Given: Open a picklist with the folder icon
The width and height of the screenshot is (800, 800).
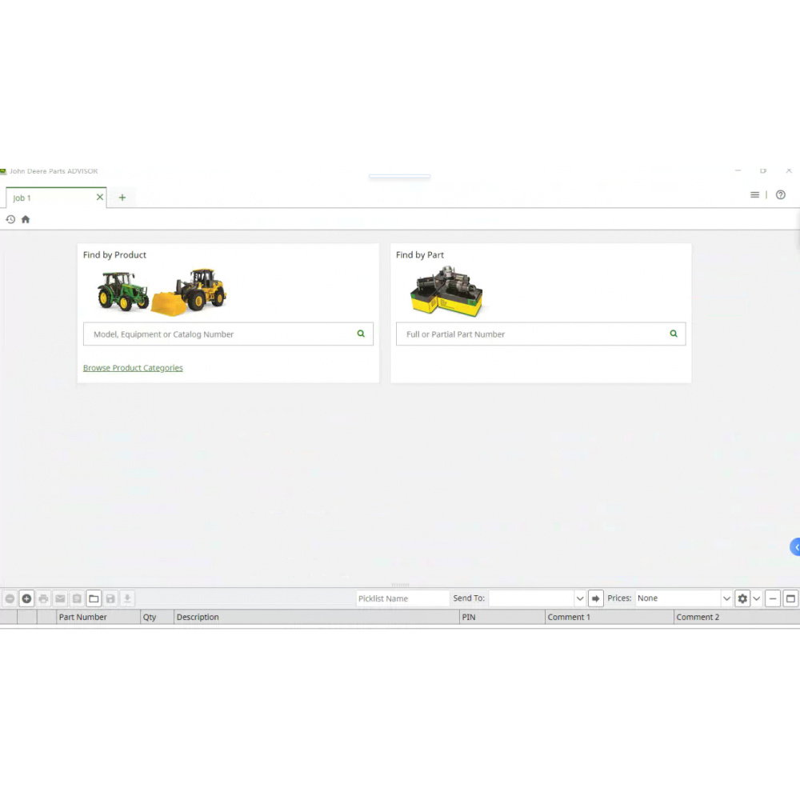Looking at the screenshot, I should tap(94, 598).
